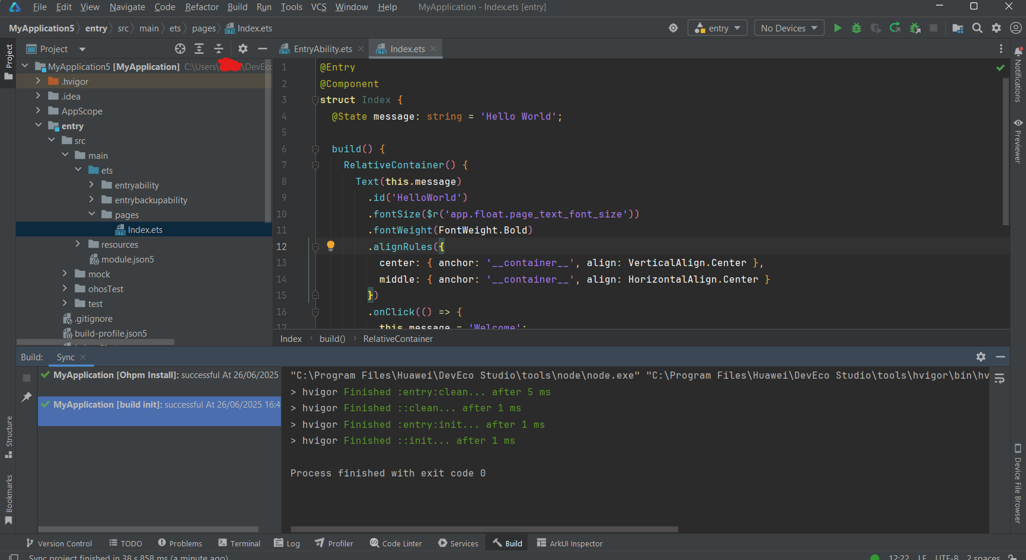
Task: Toggle Bookmarks tool window on left edge
Action: 8,500
